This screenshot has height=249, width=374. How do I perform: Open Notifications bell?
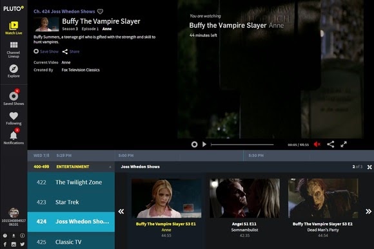(x=14, y=136)
